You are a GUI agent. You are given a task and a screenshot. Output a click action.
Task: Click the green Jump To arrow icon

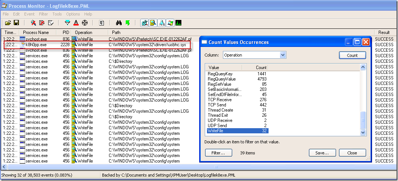point(128,23)
